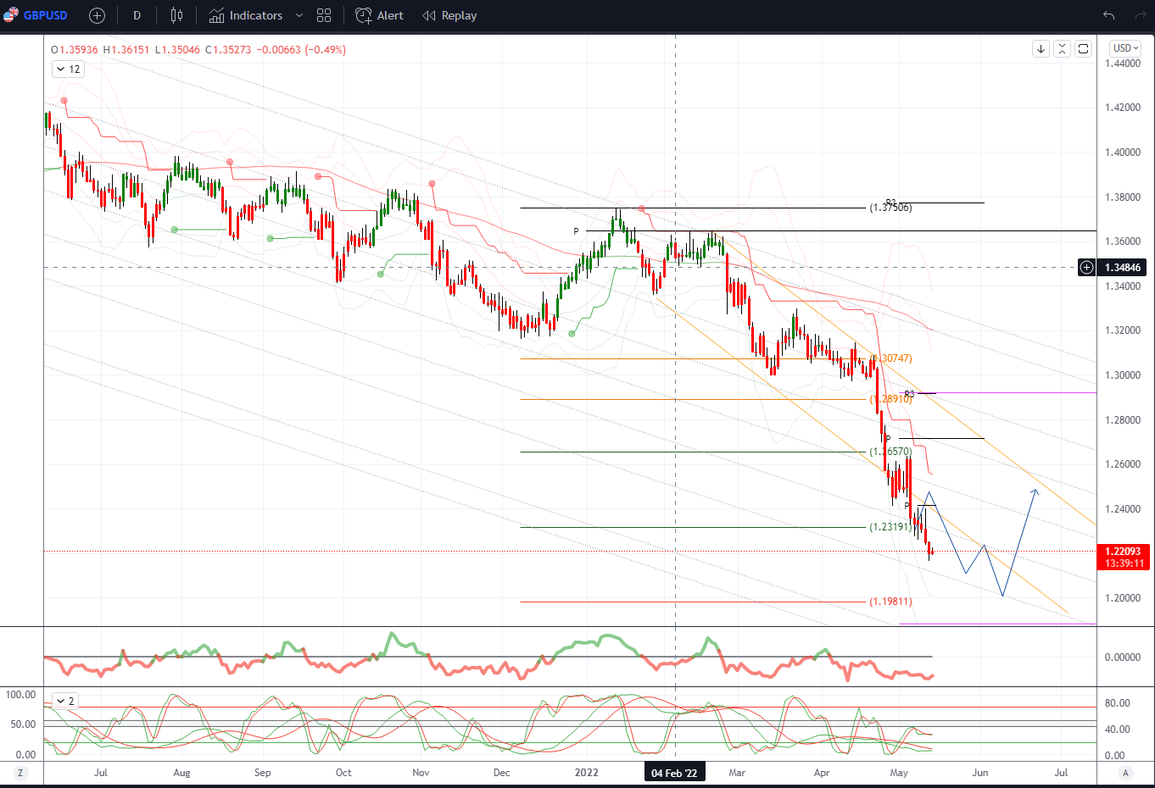Screen dimensions: 1155x788
Task: Click the 1.44000 price scale label
Action: click(1123, 64)
